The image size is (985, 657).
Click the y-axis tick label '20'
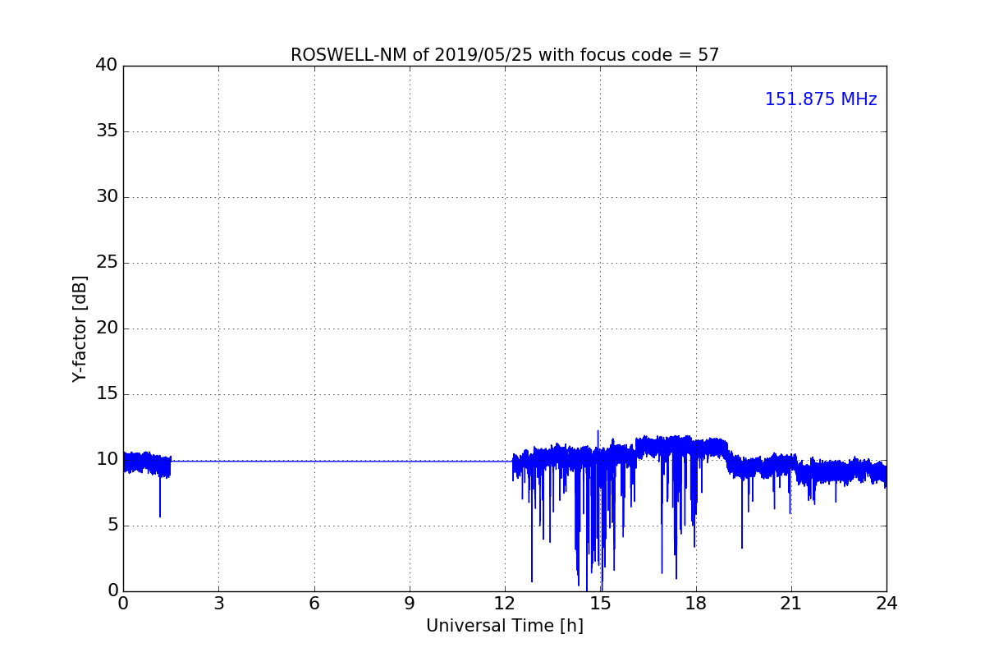pos(107,328)
